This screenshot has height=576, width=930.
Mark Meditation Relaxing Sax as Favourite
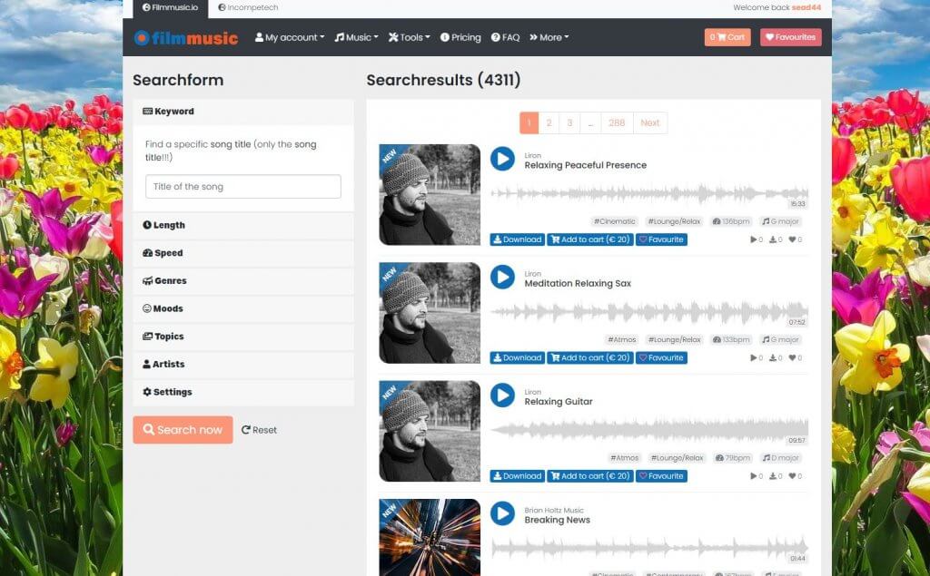pyautogui.click(x=661, y=357)
